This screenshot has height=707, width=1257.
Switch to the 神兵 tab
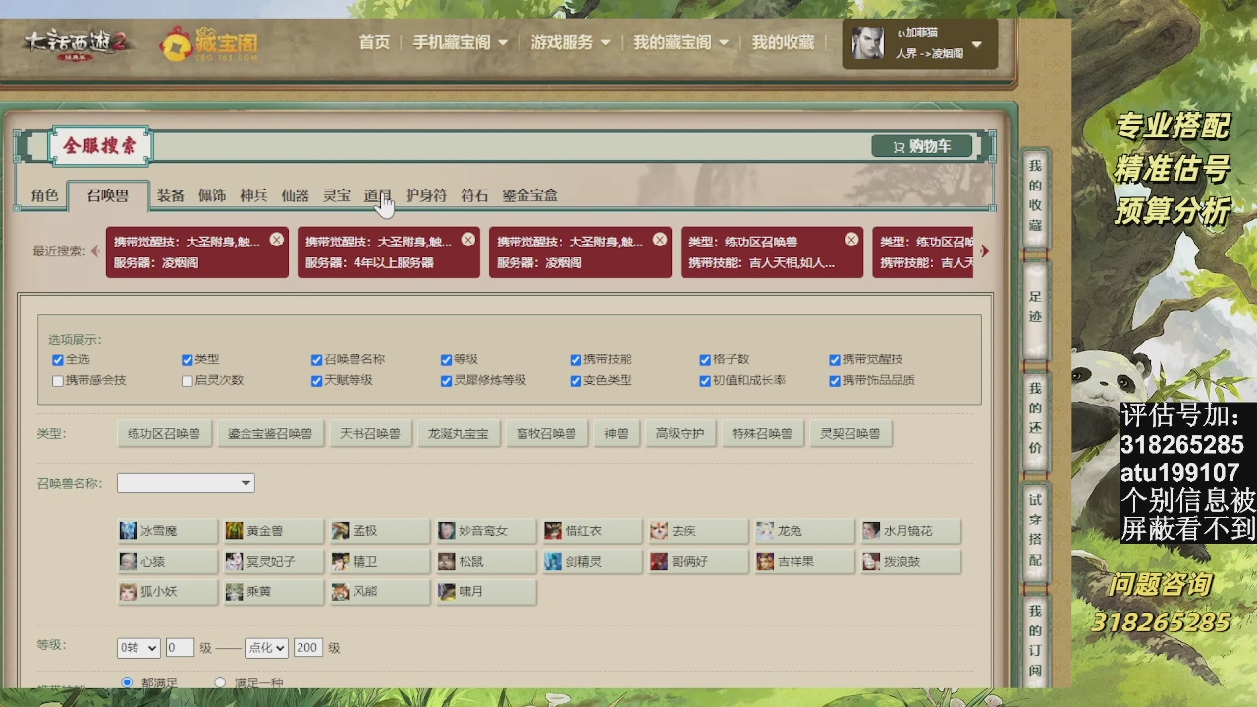coord(253,195)
